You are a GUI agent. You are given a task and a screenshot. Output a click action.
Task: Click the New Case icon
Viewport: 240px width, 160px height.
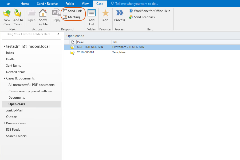point(7,13)
